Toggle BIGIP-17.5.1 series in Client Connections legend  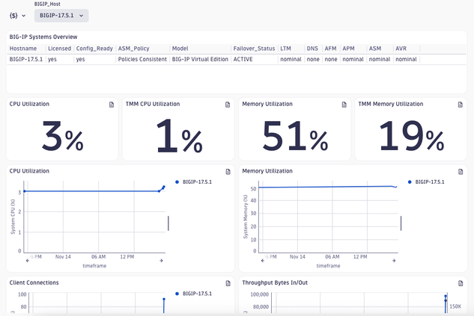pos(197,294)
